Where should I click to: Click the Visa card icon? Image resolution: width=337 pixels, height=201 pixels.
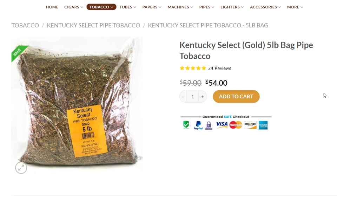pos(222,124)
